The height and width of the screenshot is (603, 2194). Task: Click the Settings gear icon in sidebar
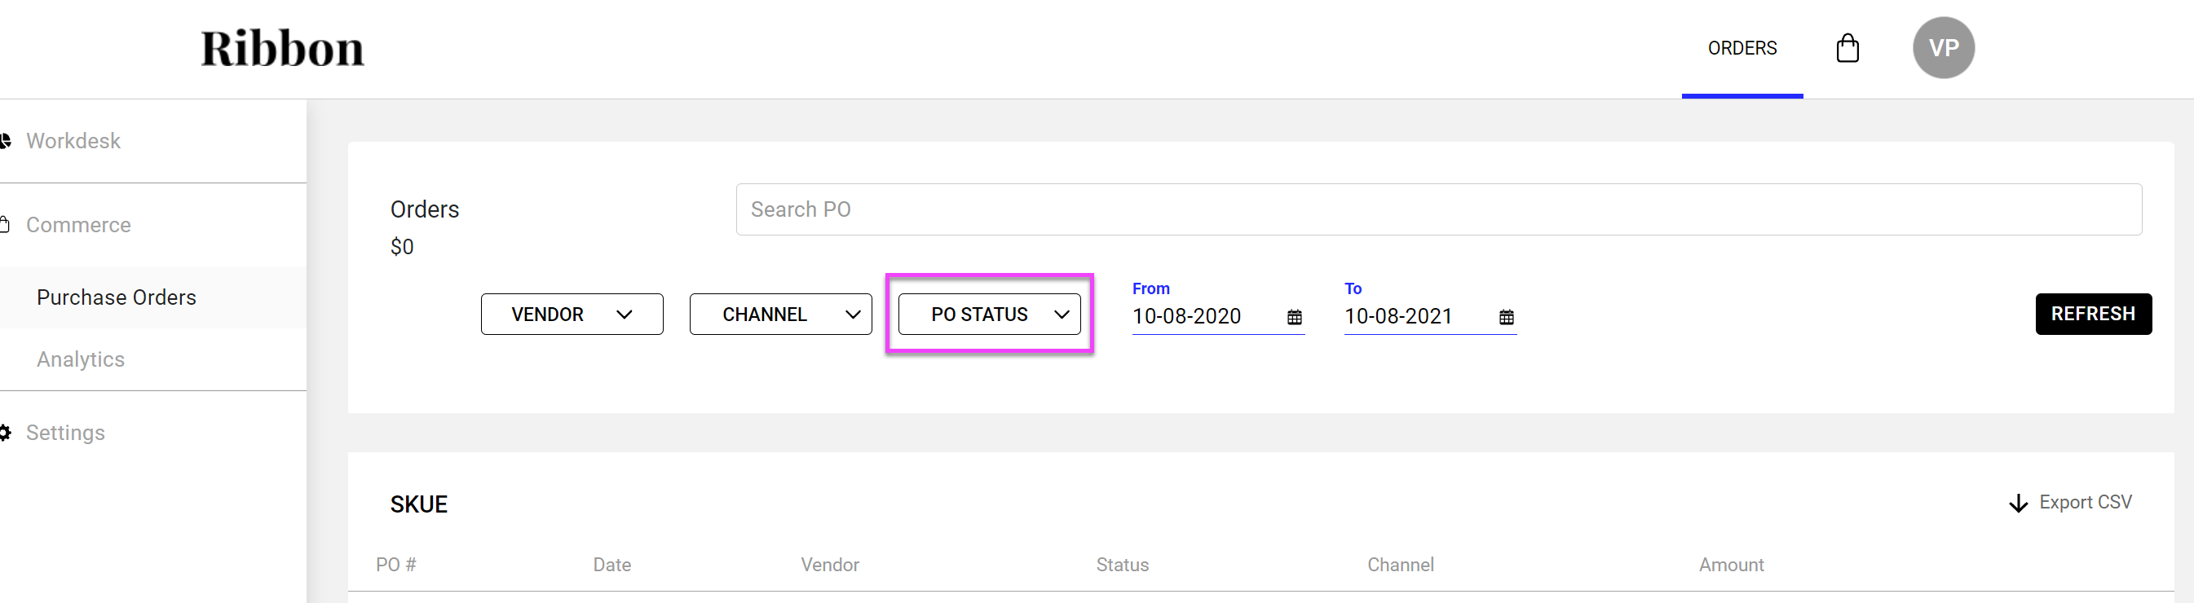pyautogui.click(x=5, y=433)
